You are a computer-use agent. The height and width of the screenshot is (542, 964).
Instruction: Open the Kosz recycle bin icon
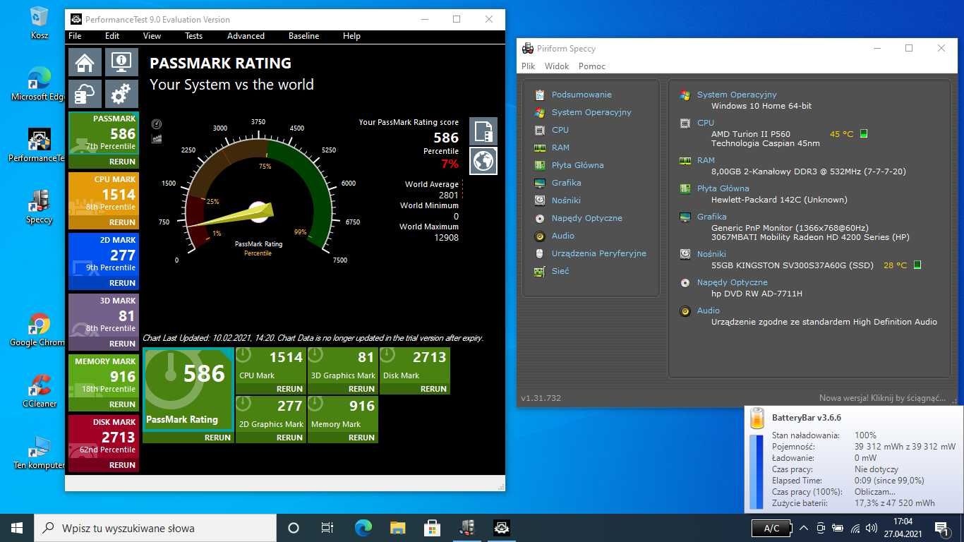[x=40, y=23]
